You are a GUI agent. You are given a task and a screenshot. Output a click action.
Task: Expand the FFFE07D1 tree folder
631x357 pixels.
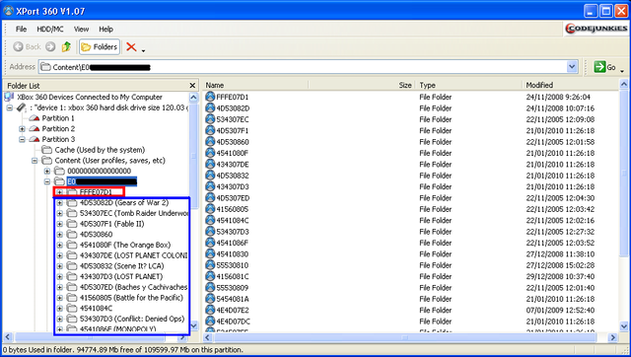click(x=59, y=192)
